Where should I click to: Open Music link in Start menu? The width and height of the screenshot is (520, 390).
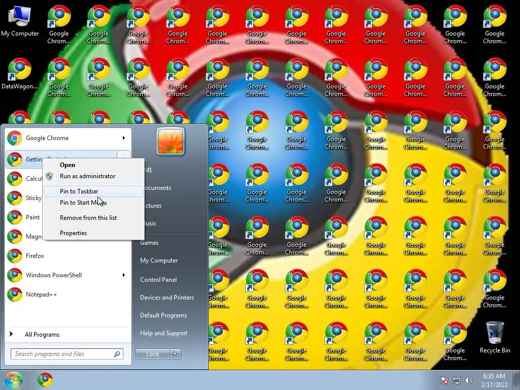(150, 223)
